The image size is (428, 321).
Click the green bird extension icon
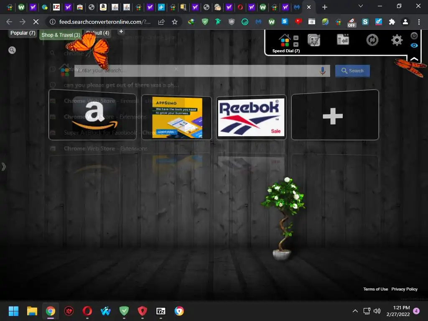pos(218,22)
